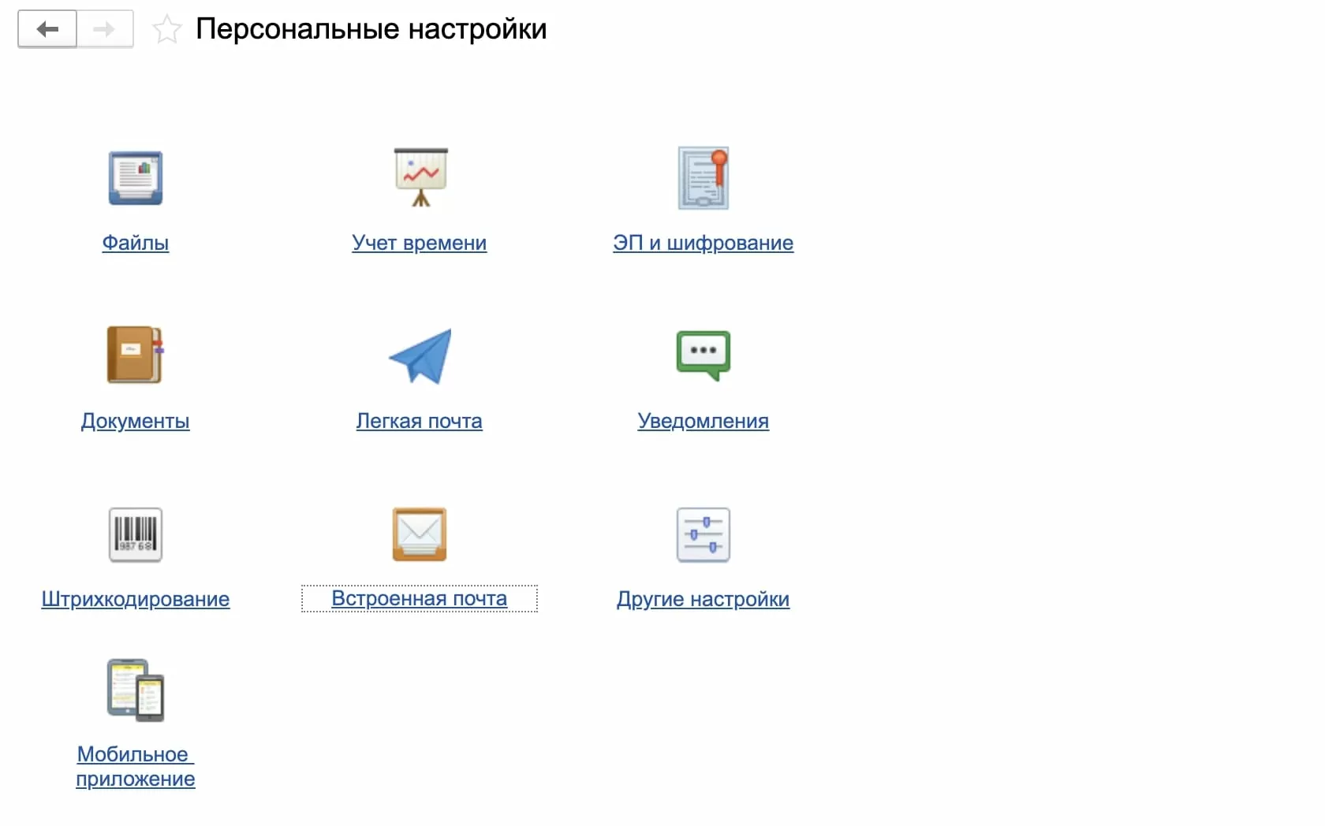Image resolution: width=1325 pixels, height=826 pixels.
Task: Open the Уведомления link
Action: (704, 421)
